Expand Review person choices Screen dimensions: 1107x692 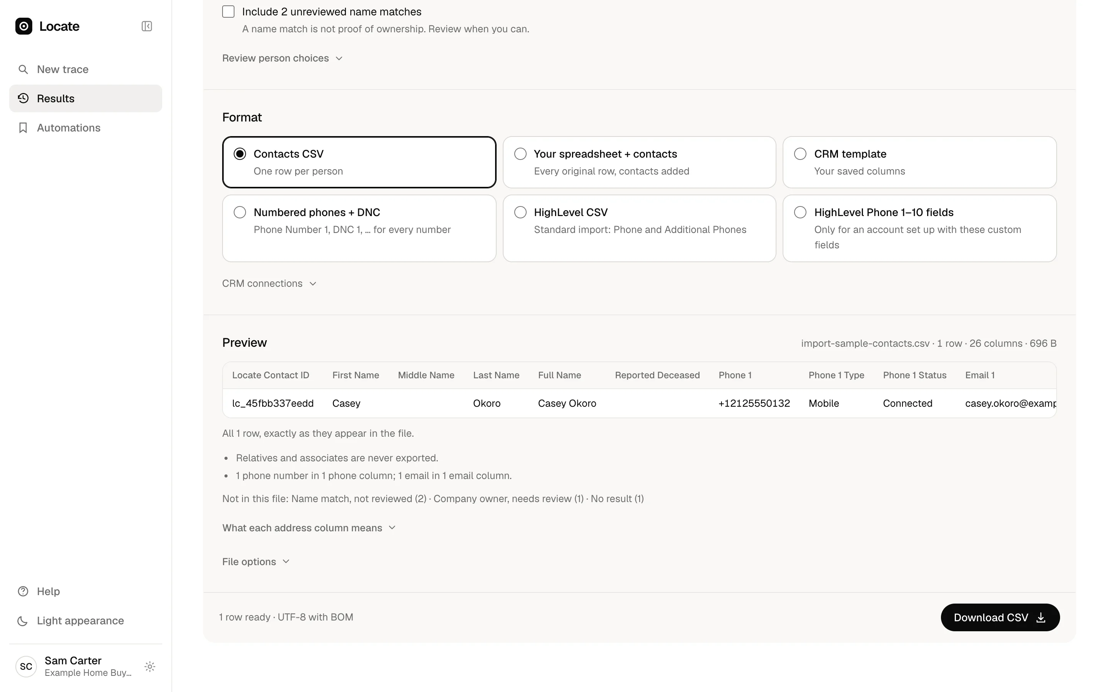[x=282, y=58]
